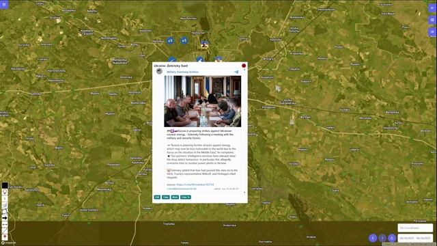Click the popup's scroll-up arrow
The width and height of the screenshot is (437, 246).
tap(244, 70)
